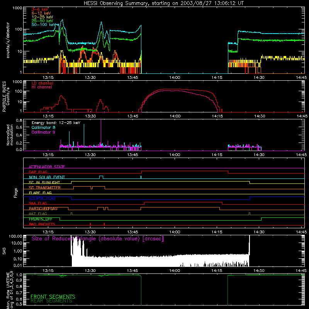Click the PARTICLE FLAG label
Image resolution: width=309 pixels, height=309 pixels.
[43, 209]
